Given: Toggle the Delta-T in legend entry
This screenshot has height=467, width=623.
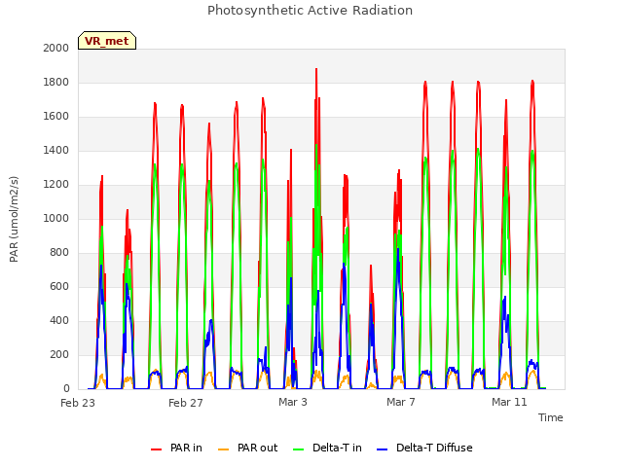Looking at the screenshot, I should [x=327, y=448].
